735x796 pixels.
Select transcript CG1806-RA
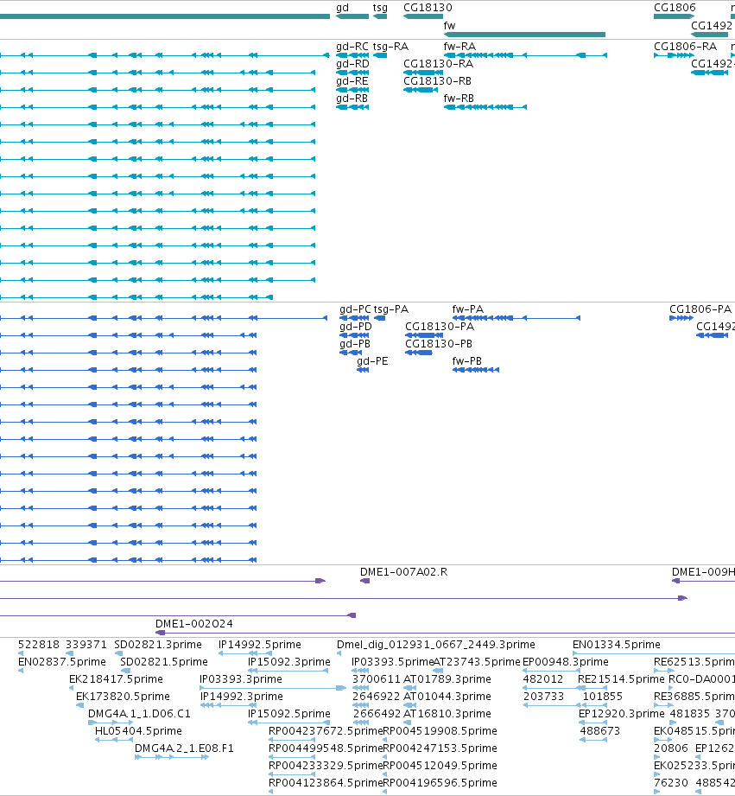click(685, 47)
